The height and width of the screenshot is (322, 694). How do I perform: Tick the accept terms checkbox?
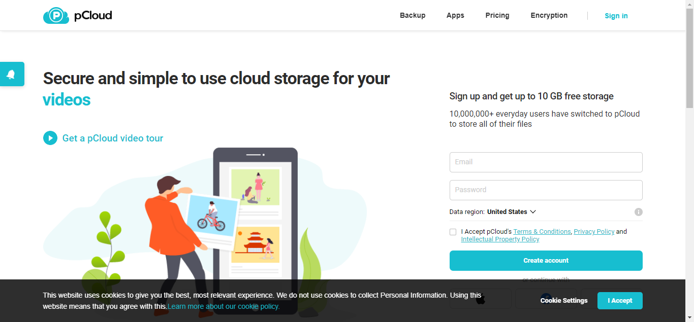[453, 232]
